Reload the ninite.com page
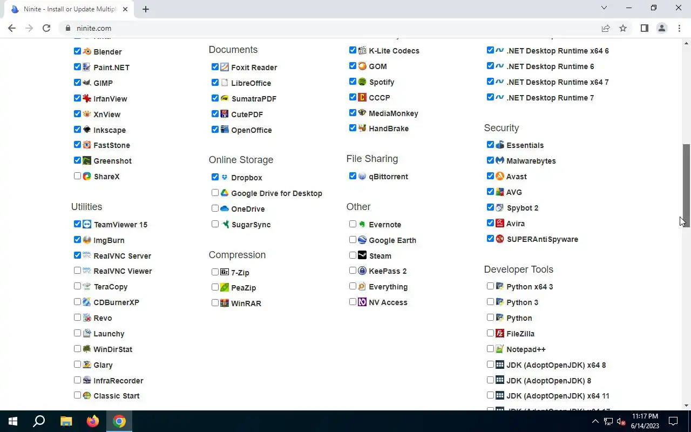 click(46, 28)
